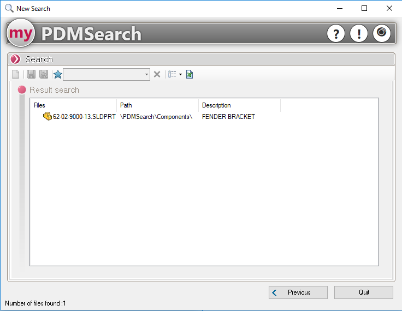Viewport: 402px width, 311px height.
Task: Click the Description column header
Action: pyautogui.click(x=239, y=105)
